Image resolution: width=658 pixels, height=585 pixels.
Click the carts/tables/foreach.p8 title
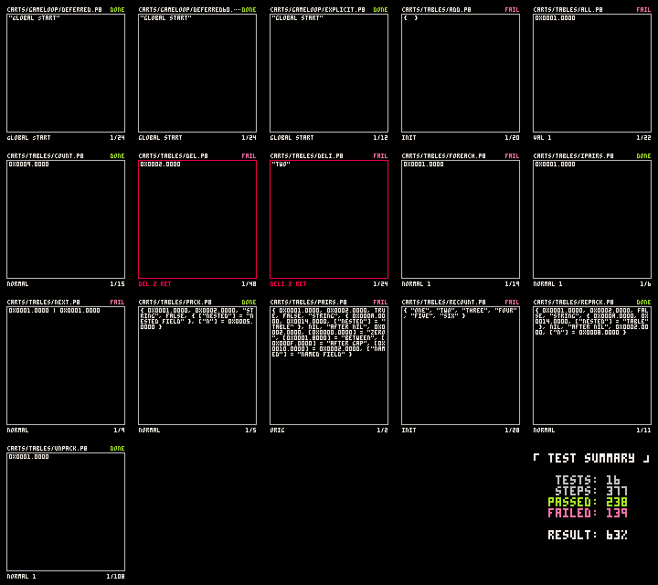click(443, 155)
